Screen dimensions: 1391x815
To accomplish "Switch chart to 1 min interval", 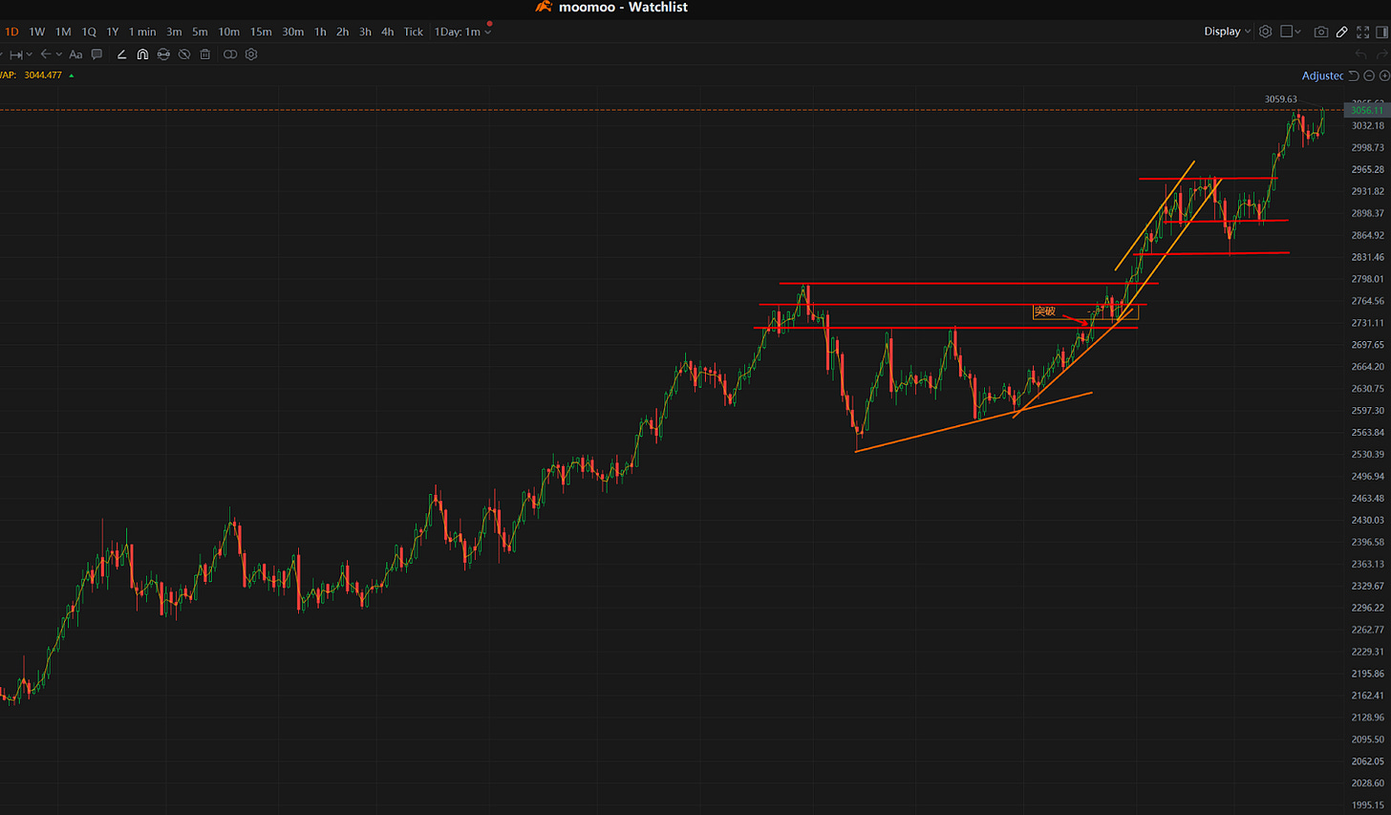I will (x=142, y=32).
